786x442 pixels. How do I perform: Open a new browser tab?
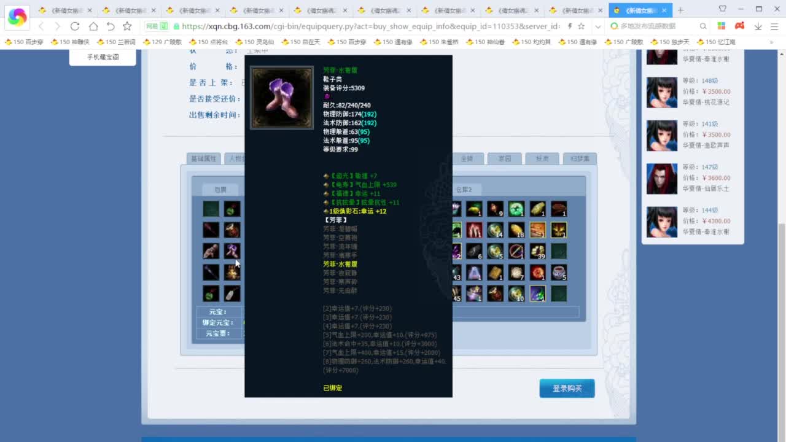pyautogui.click(x=680, y=10)
